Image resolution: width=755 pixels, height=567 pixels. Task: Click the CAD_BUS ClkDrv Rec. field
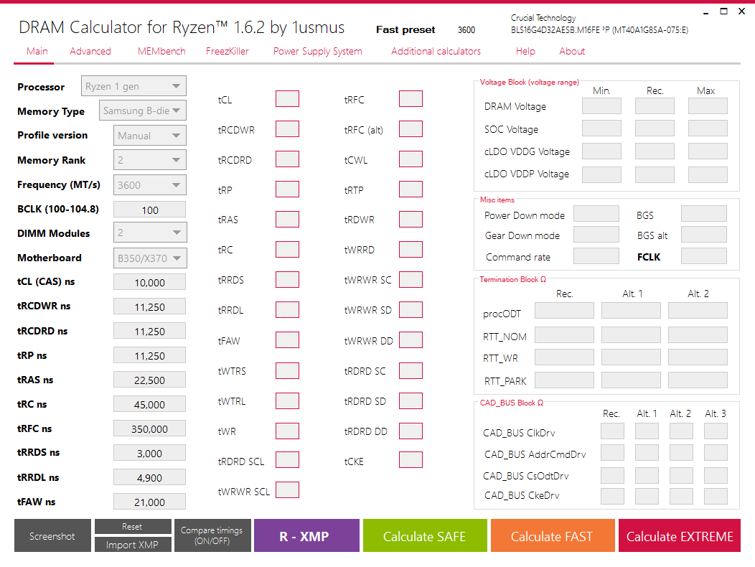click(612, 431)
